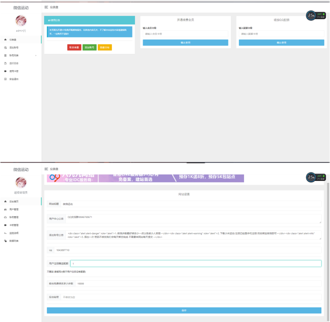This screenshot has height=322, width=330.
Task: Click the admin[1] user avatar
Action: click(21, 20)
